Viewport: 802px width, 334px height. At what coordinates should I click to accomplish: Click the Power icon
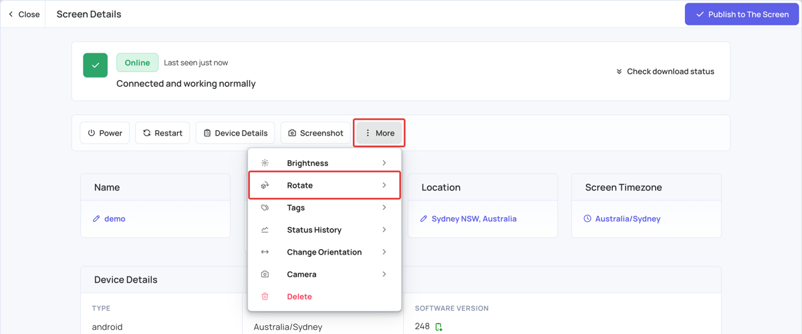tap(92, 133)
